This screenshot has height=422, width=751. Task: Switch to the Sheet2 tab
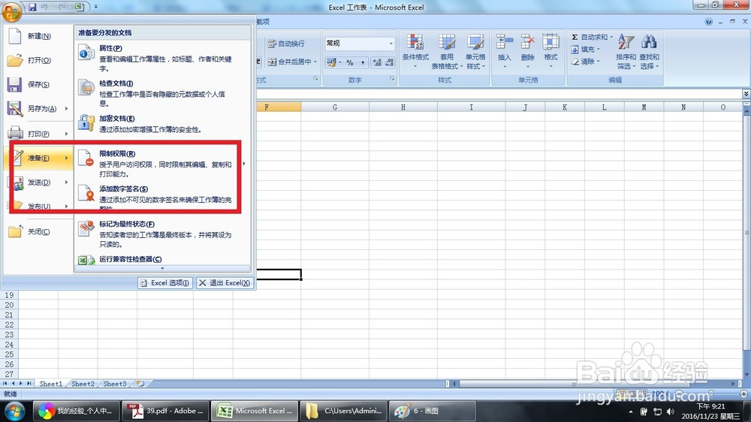click(83, 384)
